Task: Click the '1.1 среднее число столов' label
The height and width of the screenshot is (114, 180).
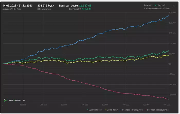Action: (157, 9)
